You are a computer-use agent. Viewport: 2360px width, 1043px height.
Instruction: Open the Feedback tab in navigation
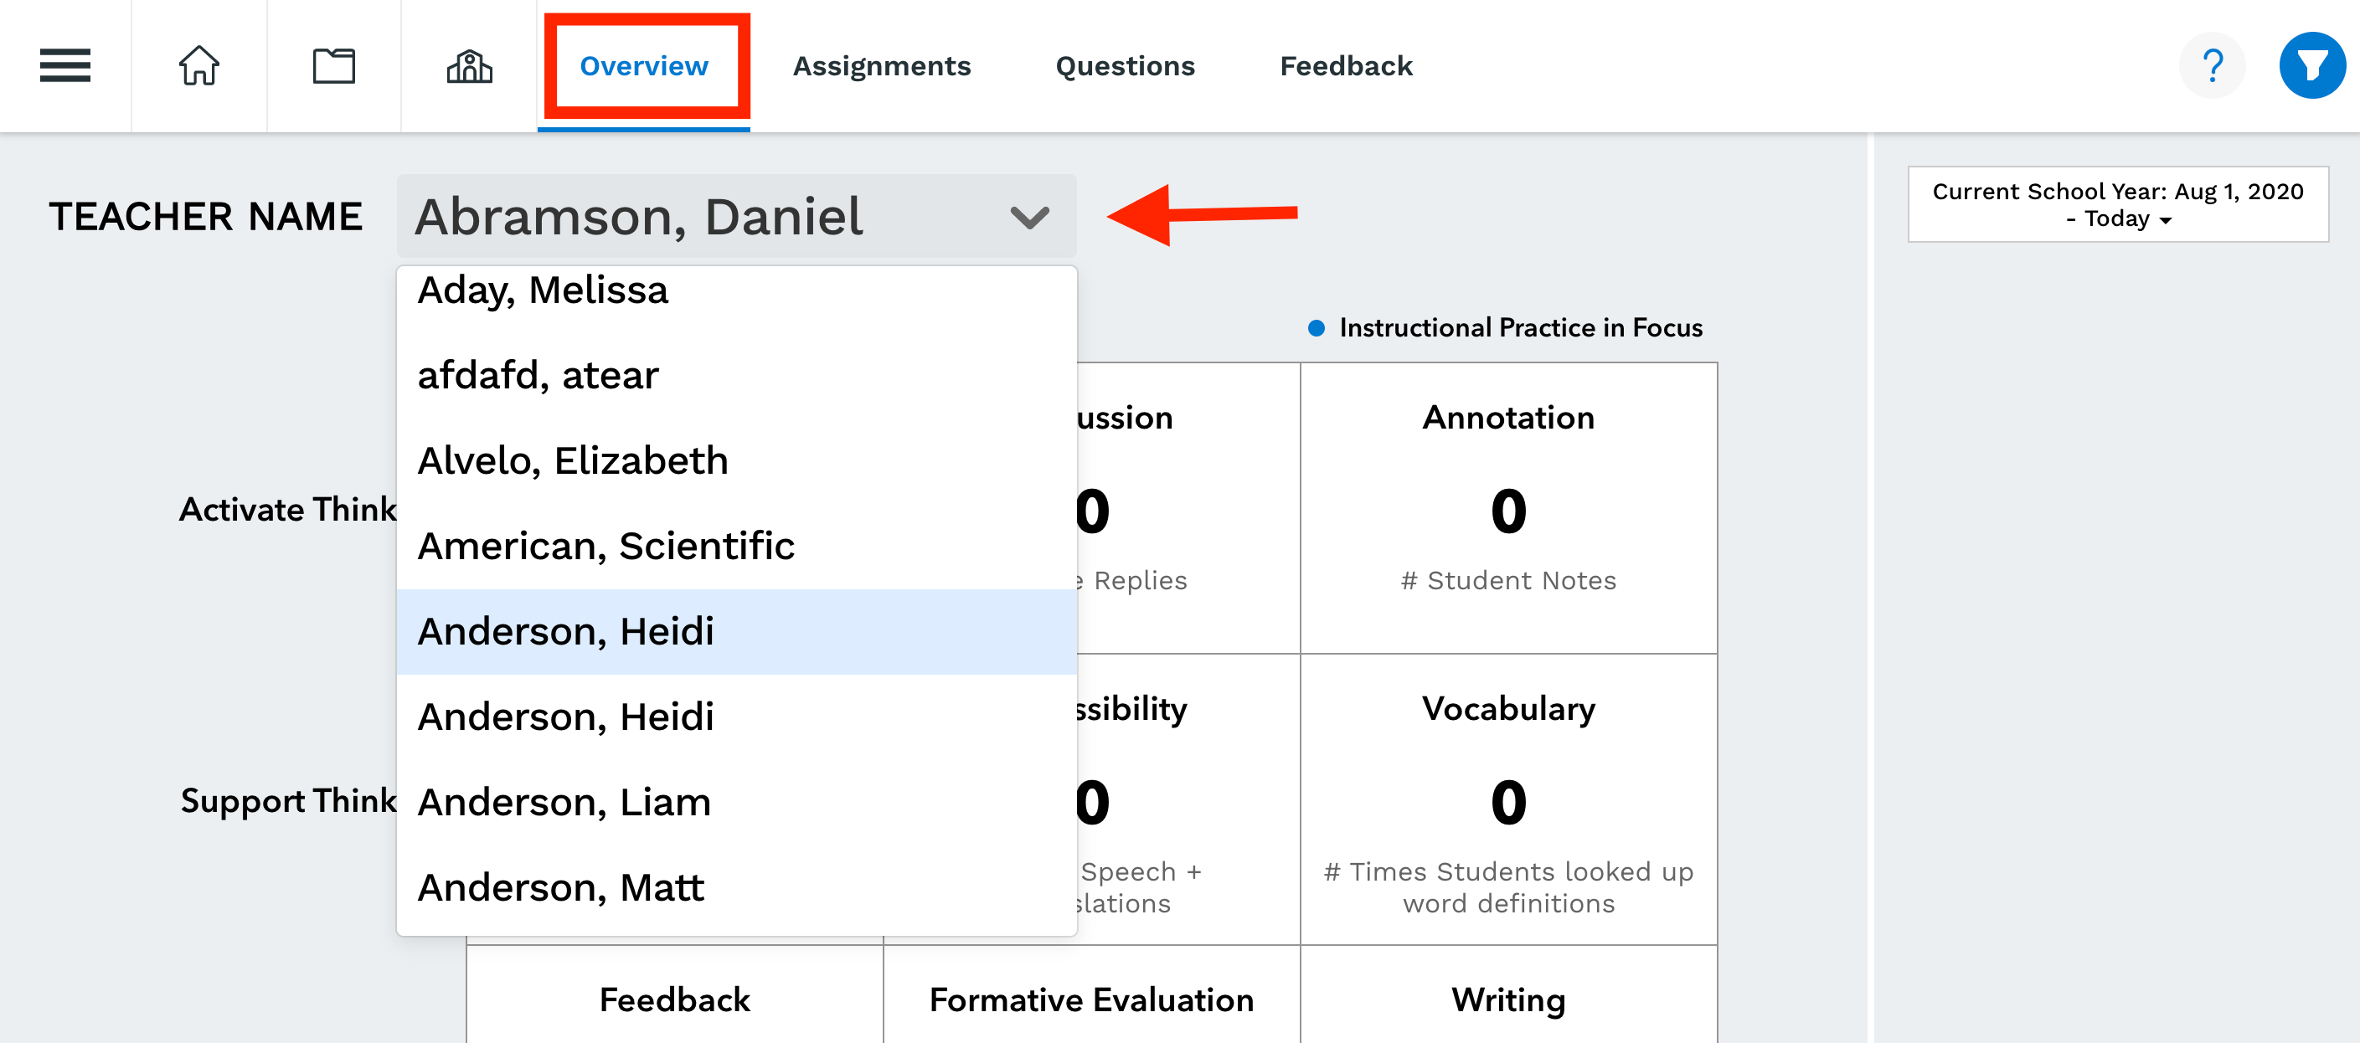[1346, 66]
